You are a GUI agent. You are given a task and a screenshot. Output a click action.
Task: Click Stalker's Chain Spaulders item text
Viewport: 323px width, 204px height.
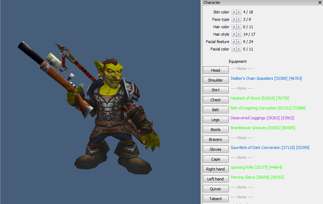[266, 78]
